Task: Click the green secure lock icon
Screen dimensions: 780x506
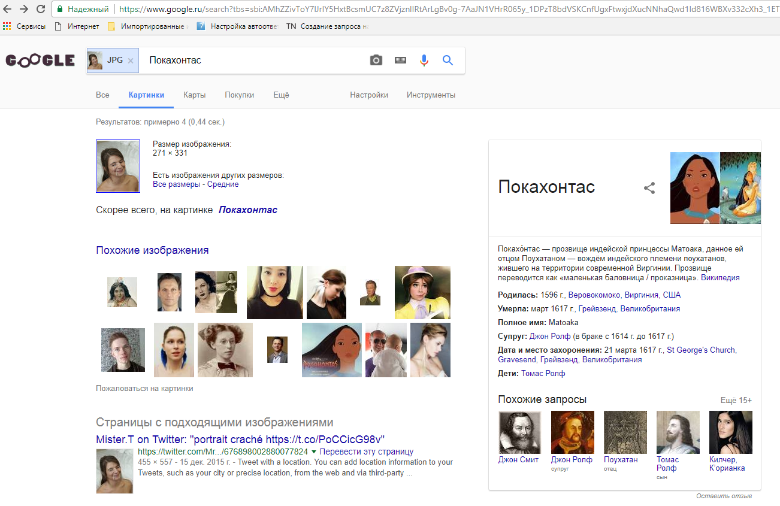Action: click(61, 9)
